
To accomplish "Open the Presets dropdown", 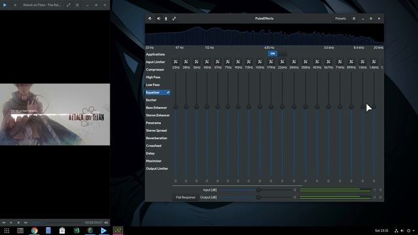I will [x=340, y=18].
